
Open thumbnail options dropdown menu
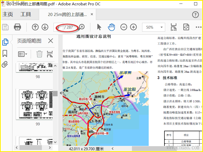(23, 54)
